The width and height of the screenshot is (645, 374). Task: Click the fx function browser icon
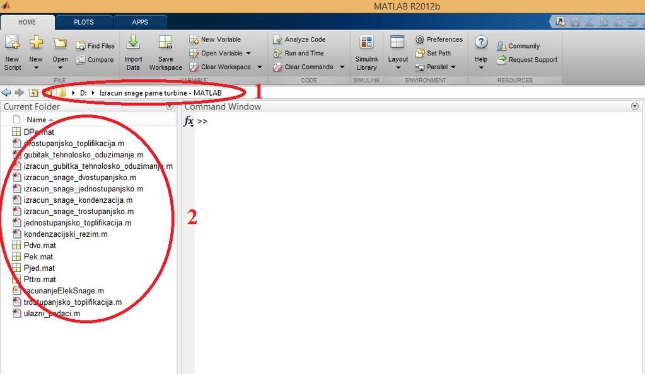(189, 122)
